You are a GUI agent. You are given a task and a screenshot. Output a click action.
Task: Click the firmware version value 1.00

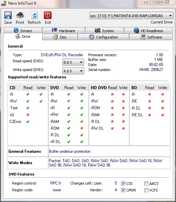[x=160, y=55]
